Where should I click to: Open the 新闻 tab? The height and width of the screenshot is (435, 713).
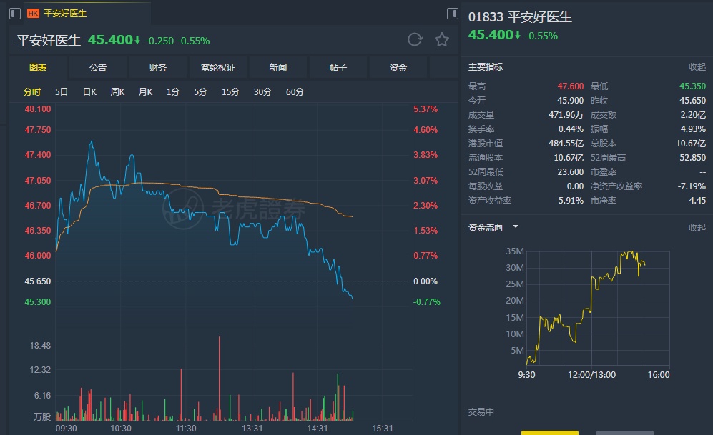click(x=278, y=68)
